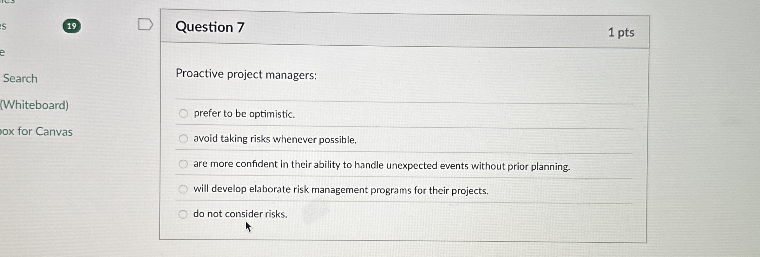Click the 'Proactive project managers:' question text
Image resolution: width=760 pixels, height=257 pixels.
[246, 75]
